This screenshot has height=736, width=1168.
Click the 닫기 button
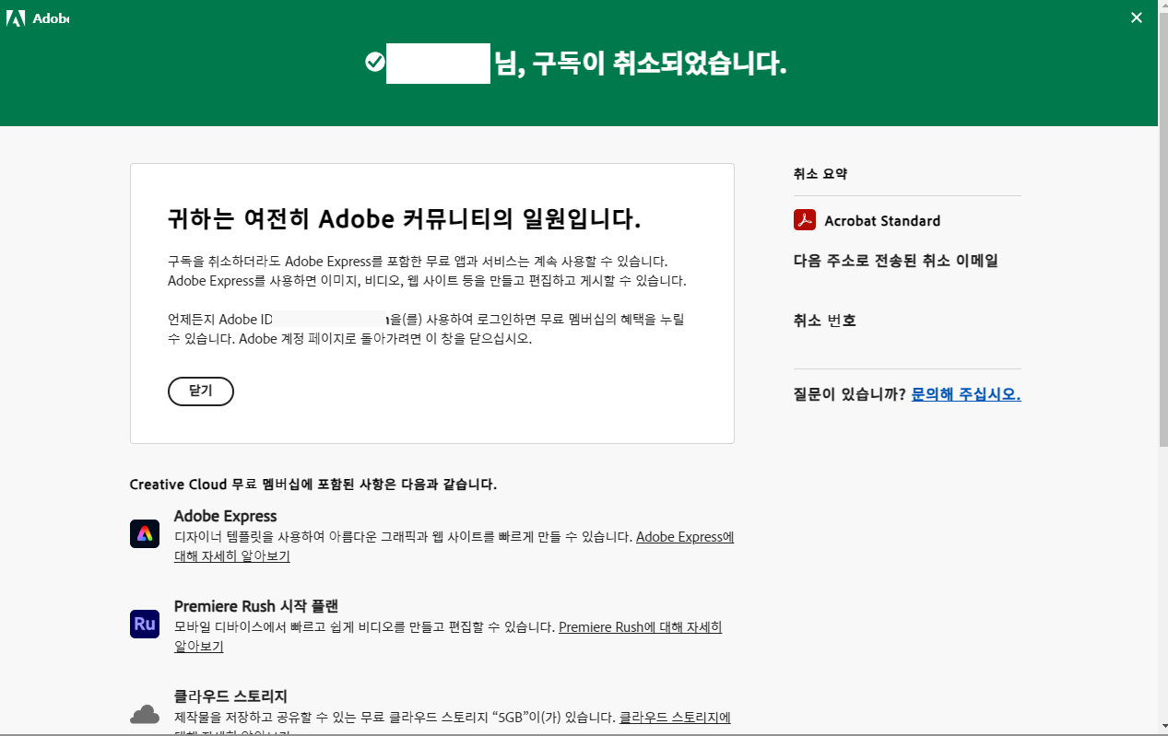(201, 391)
